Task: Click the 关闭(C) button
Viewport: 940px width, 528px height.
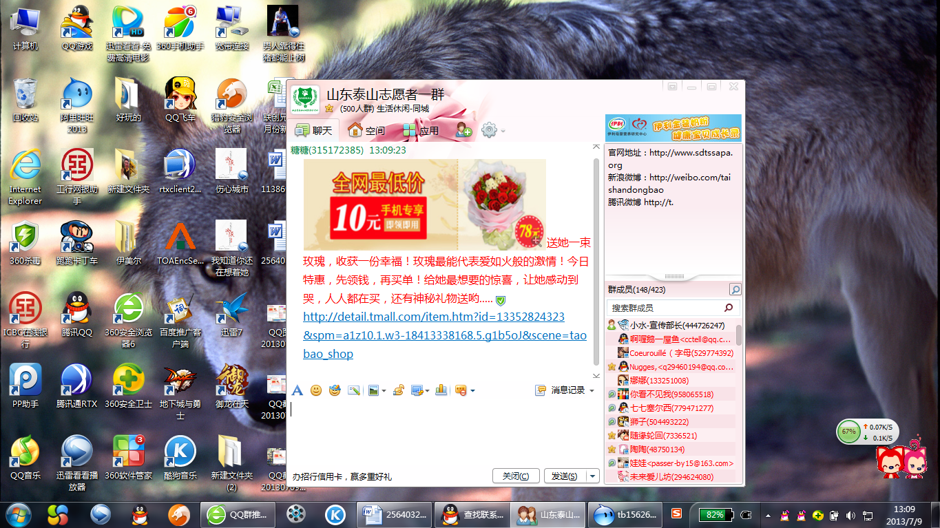Action: [516, 476]
